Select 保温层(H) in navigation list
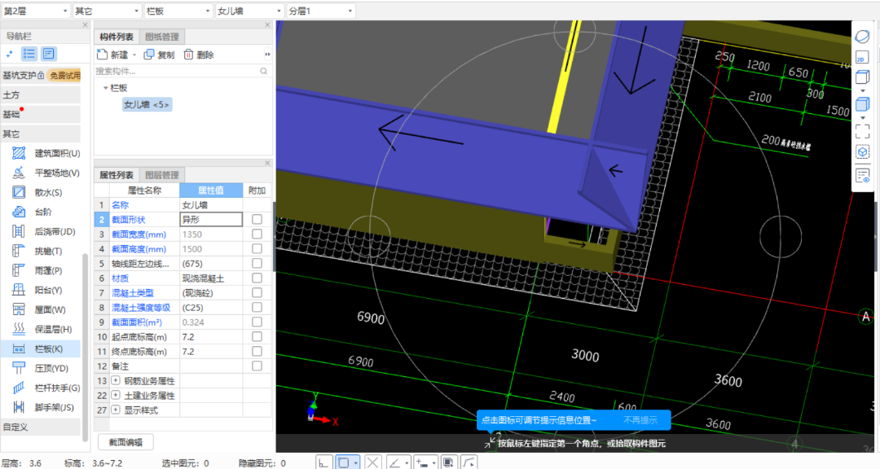Viewport: 880px width, 469px height. [42, 329]
